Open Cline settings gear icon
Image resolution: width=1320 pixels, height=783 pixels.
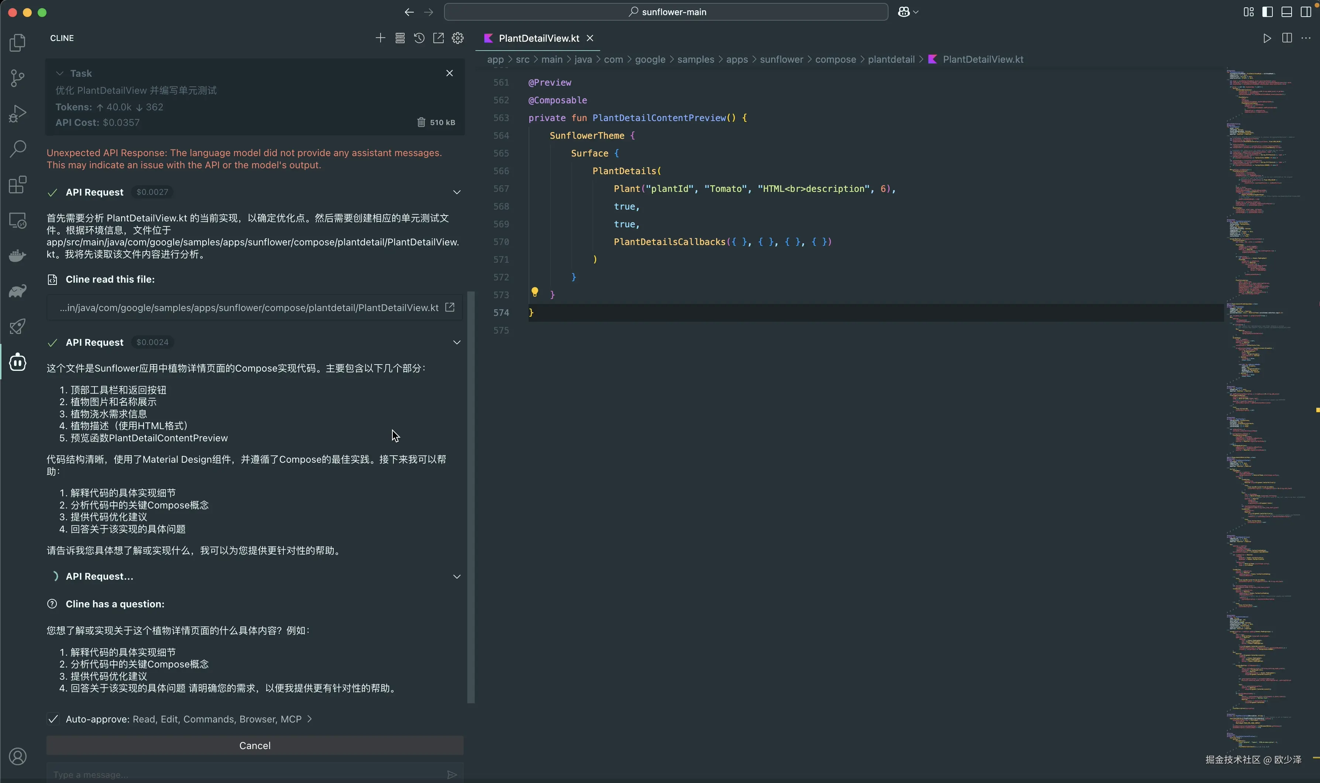click(x=458, y=38)
